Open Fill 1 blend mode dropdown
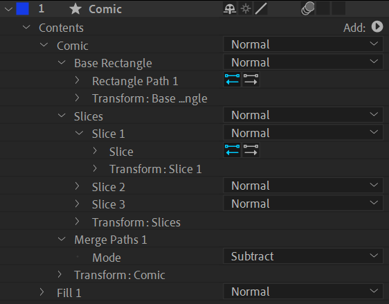This screenshot has width=389, height=304. coord(303,292)
